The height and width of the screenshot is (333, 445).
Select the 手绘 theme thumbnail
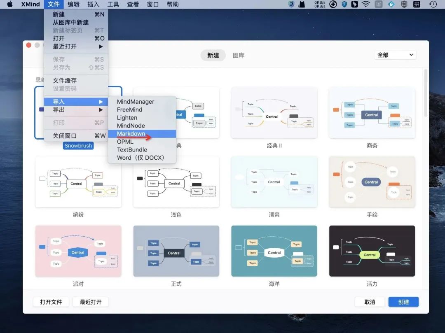click(372, 182)
